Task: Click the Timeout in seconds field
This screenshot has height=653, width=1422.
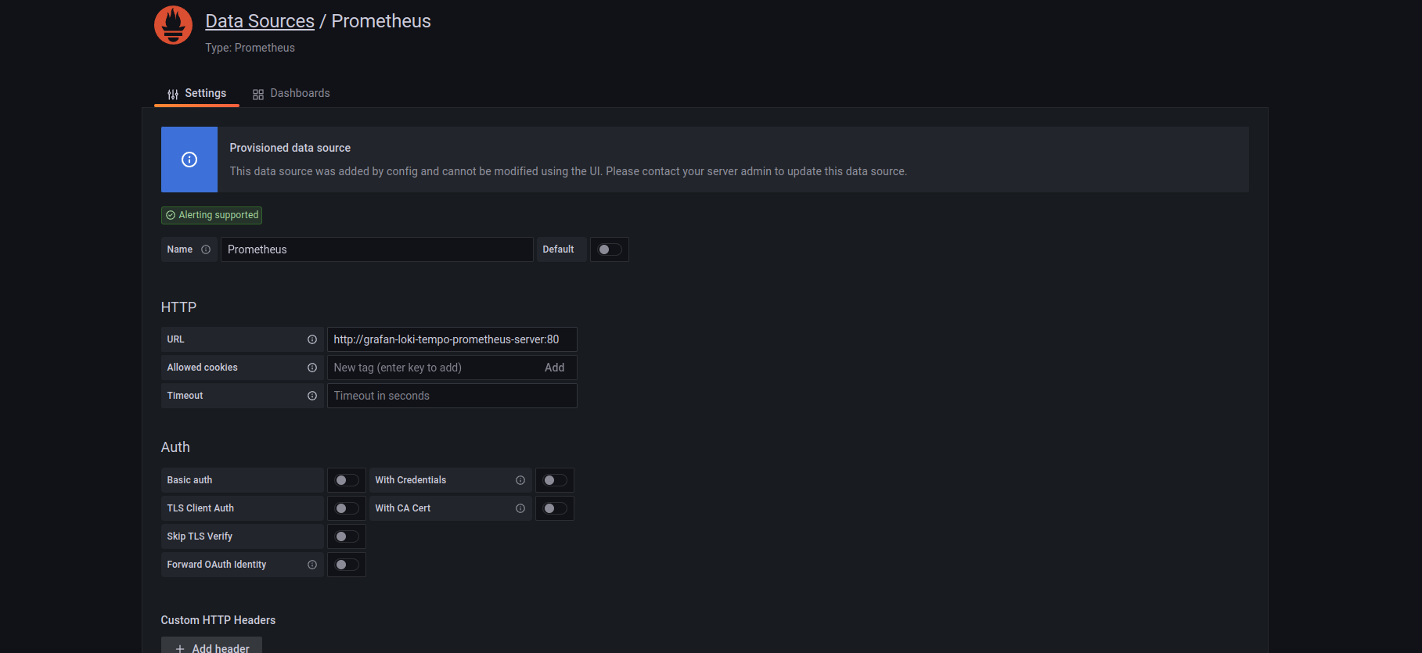Action: 452,396
